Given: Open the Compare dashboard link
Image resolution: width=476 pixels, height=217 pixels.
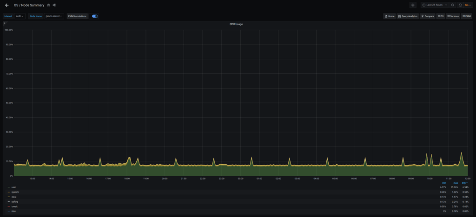Looking at the screenshot, I should (428, 16).
